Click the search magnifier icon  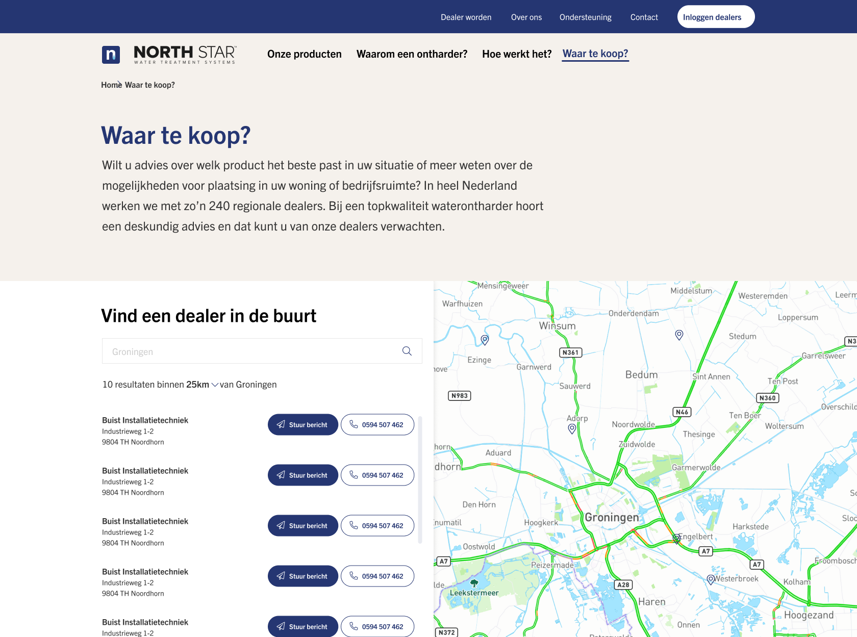pos(407,351)
